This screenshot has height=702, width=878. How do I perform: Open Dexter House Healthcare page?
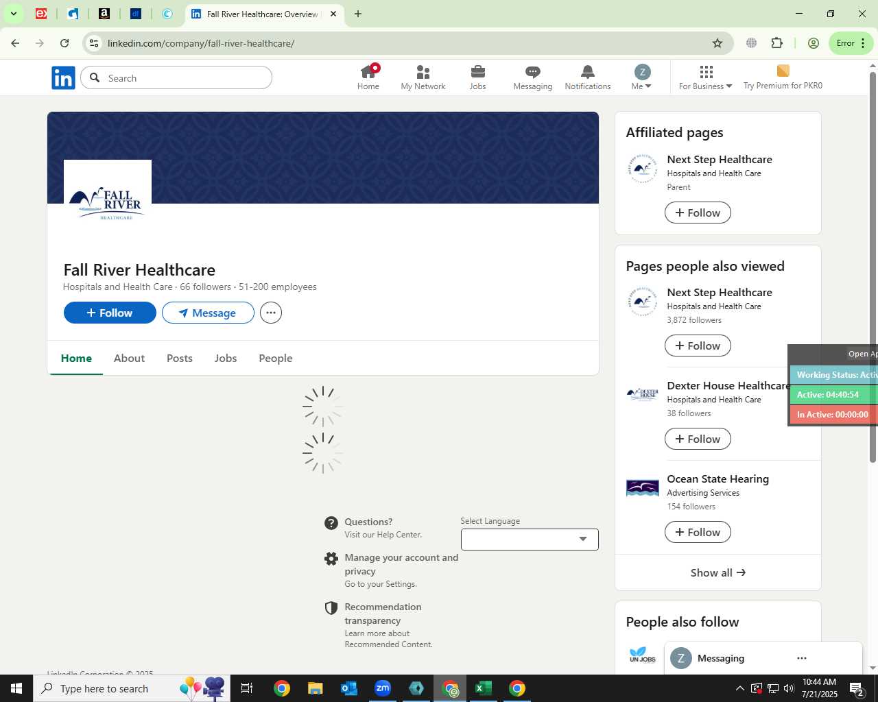tap(728, 385)
